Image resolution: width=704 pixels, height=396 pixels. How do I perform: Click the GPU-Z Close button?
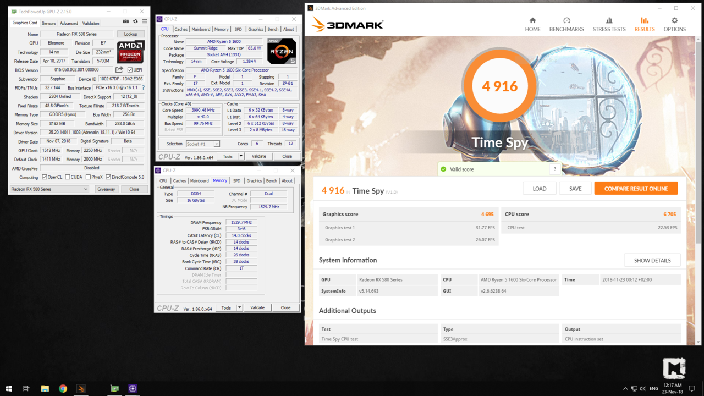click(x=134, y=189)
